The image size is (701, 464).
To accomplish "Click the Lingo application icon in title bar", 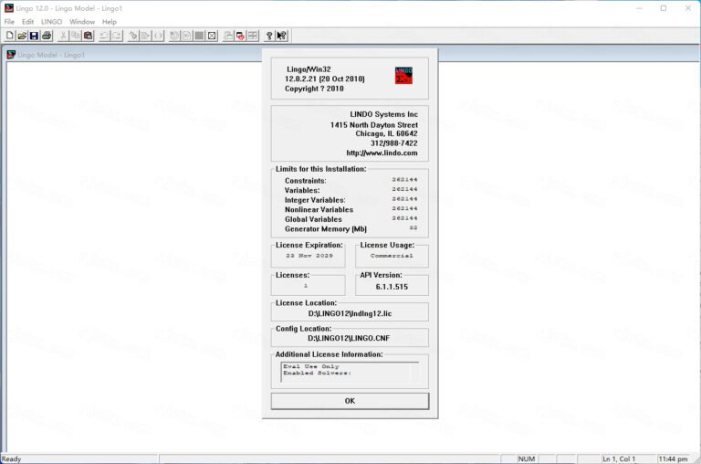I will 9,7.
